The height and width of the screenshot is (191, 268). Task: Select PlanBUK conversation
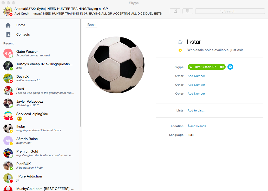(x=40, y=166)
